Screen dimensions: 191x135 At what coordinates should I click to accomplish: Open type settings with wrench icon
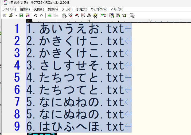[x=118, y=15]
